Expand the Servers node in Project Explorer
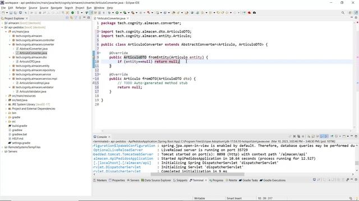Image resolution: width=359 pixels, height=201 pixels. point(2,151)
